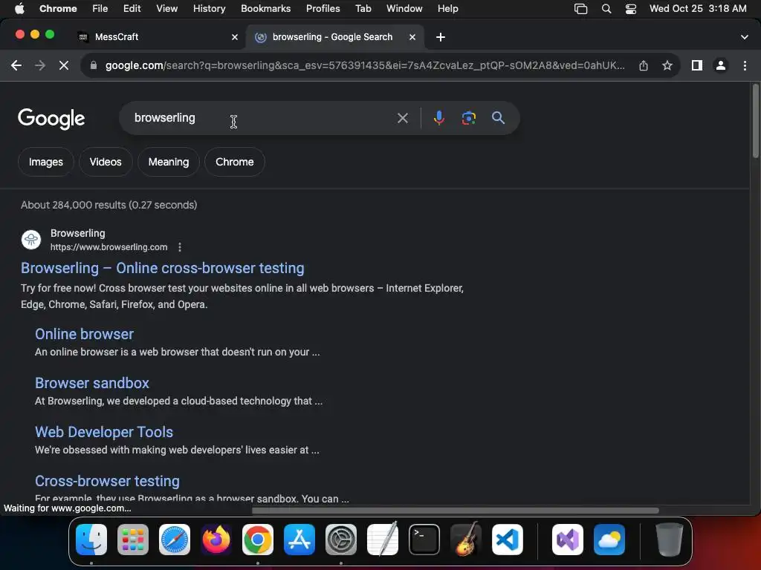Open the Apple menu
This screenshot has width=761, height=570.
(x=19, y=9)
